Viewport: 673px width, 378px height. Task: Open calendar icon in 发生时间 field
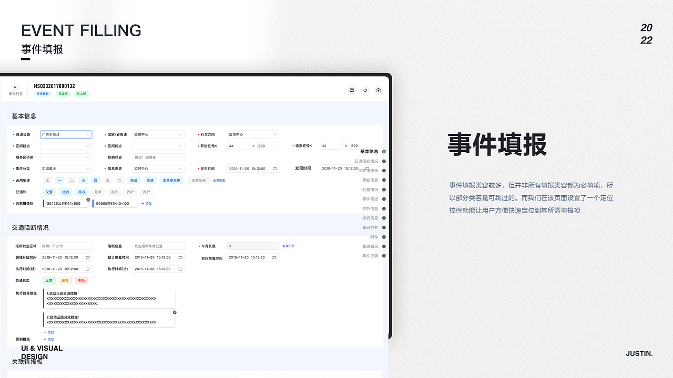coord(274,169)
